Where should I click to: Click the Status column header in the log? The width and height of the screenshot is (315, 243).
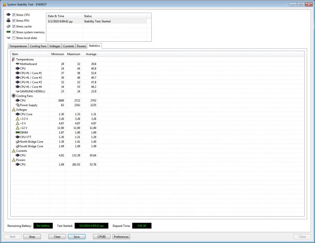[115, 16]
